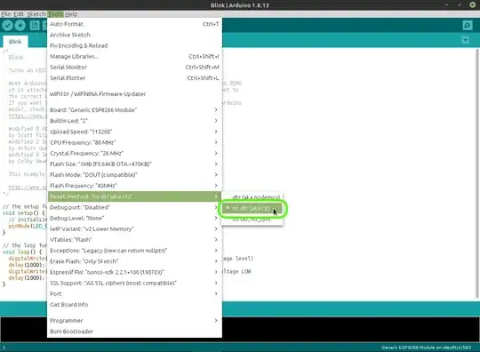480x352 pixels.
Task: Click the Verify checkmark icon
Action: 8,25
